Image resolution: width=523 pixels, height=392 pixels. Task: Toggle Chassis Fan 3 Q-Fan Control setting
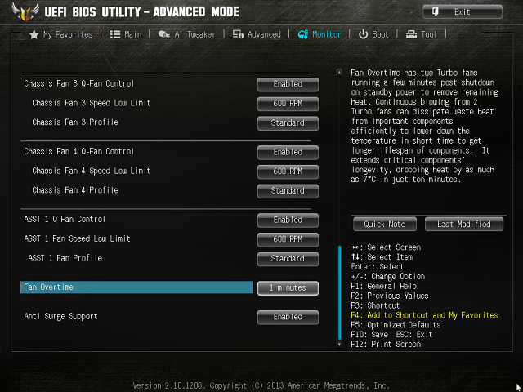tap(288, 84)
